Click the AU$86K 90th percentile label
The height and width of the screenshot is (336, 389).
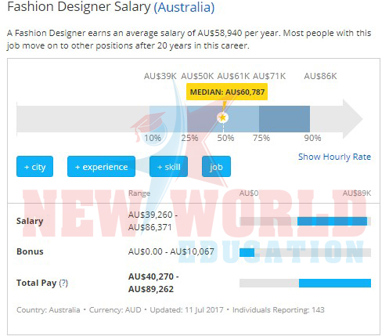pyautogui.click(x=320, y=76)
